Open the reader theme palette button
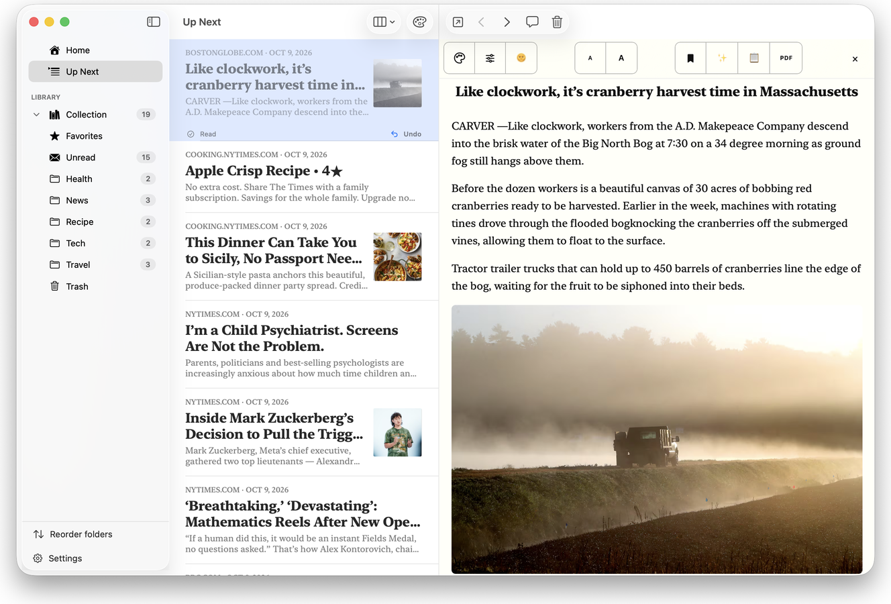Screen dimensions: 891x604 [460, 58]
